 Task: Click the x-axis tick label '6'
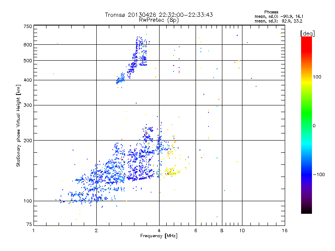point(196,231)
